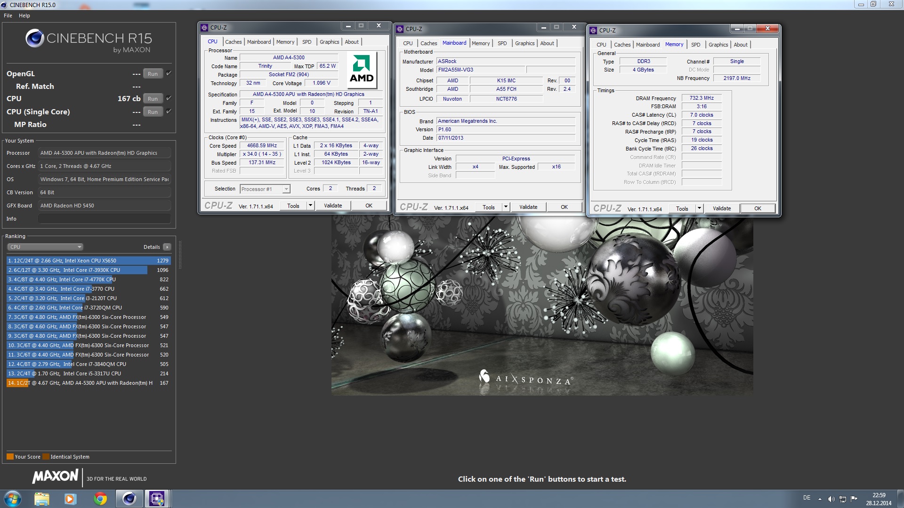Viewport: 904px width, 508px height.
Task: Click GFX Board AMD Radeon HD 5450 field
Action: pos(105,206)
